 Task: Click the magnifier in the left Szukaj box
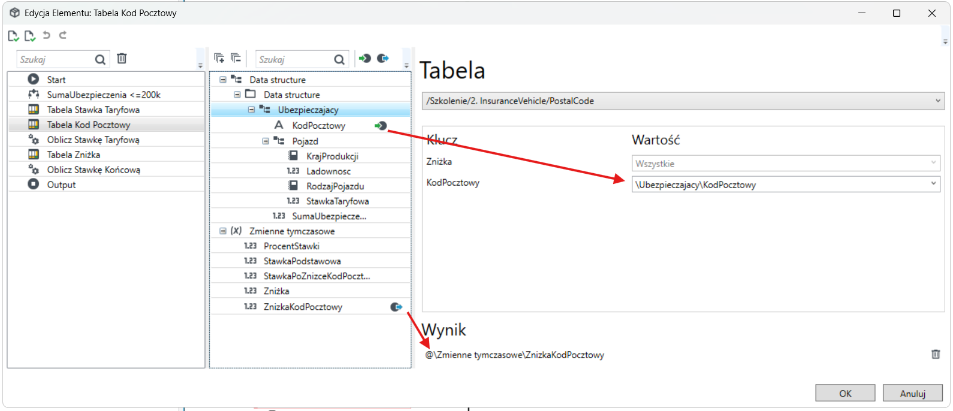pyautogui.click(x=100, y=59)
